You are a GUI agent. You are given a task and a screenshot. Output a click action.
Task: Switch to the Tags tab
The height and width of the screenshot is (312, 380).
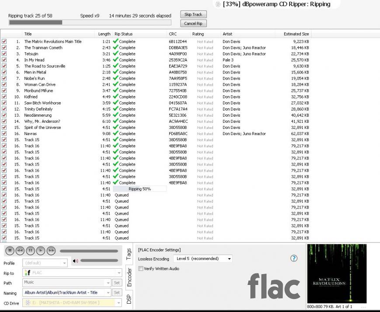(129, 254)
